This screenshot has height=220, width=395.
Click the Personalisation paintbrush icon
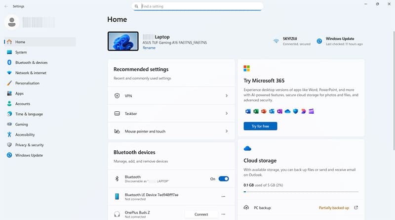pyautogui.click(x=9, y=83)
